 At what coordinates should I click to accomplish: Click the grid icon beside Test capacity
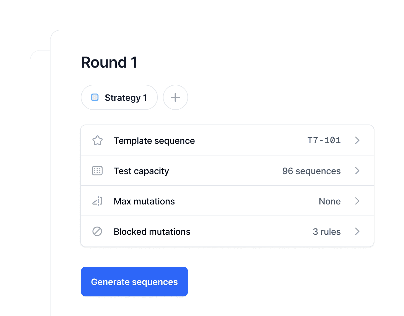tap(97, 171)
